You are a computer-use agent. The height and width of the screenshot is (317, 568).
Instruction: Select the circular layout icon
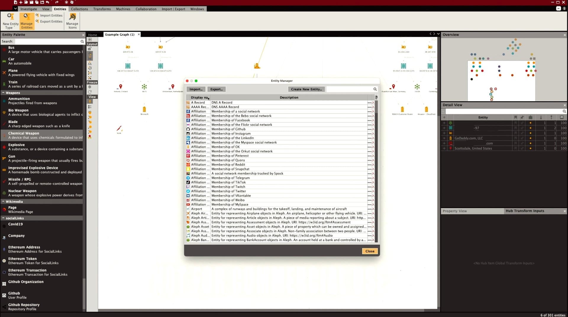(90, 68)
